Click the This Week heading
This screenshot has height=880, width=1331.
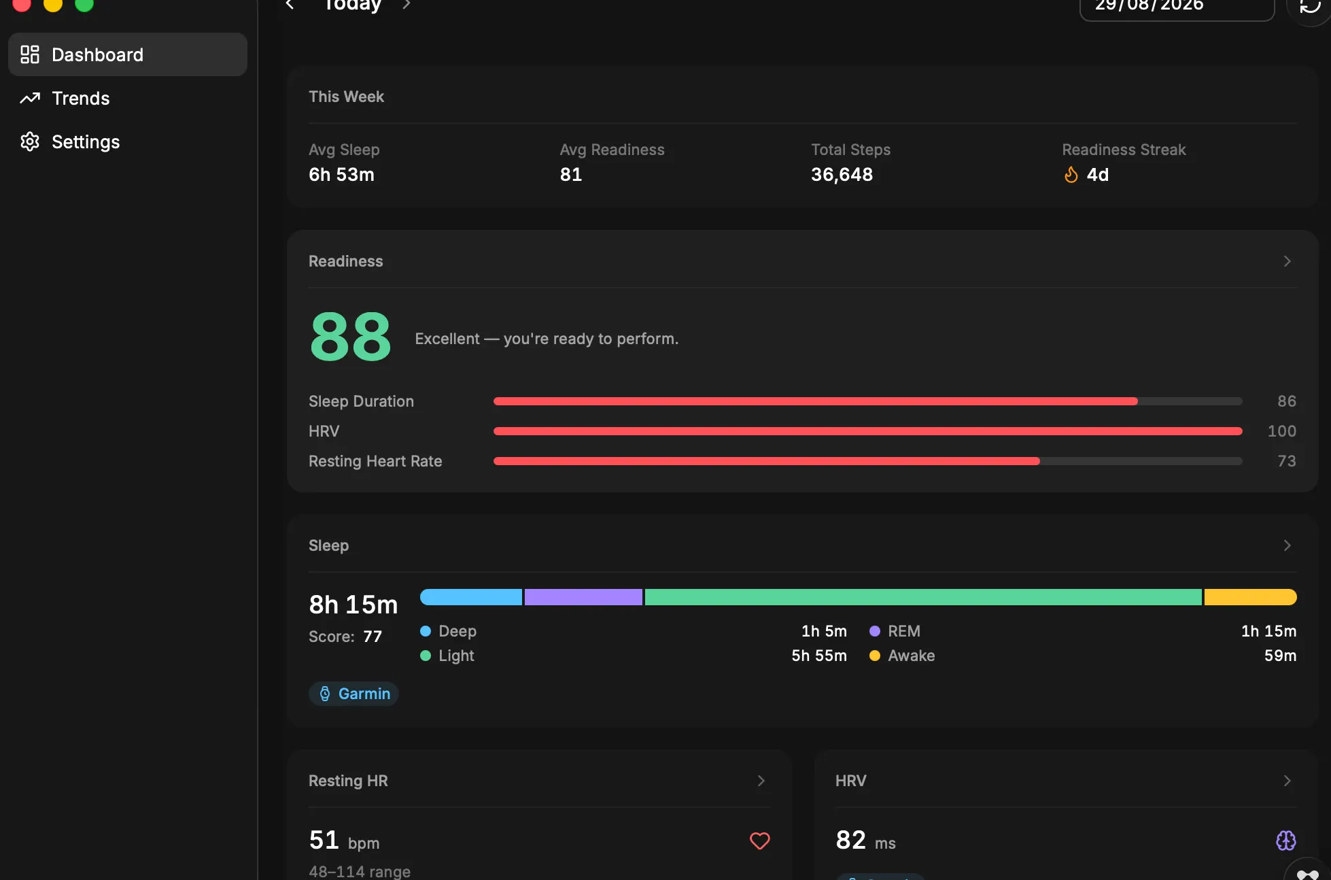347,97
